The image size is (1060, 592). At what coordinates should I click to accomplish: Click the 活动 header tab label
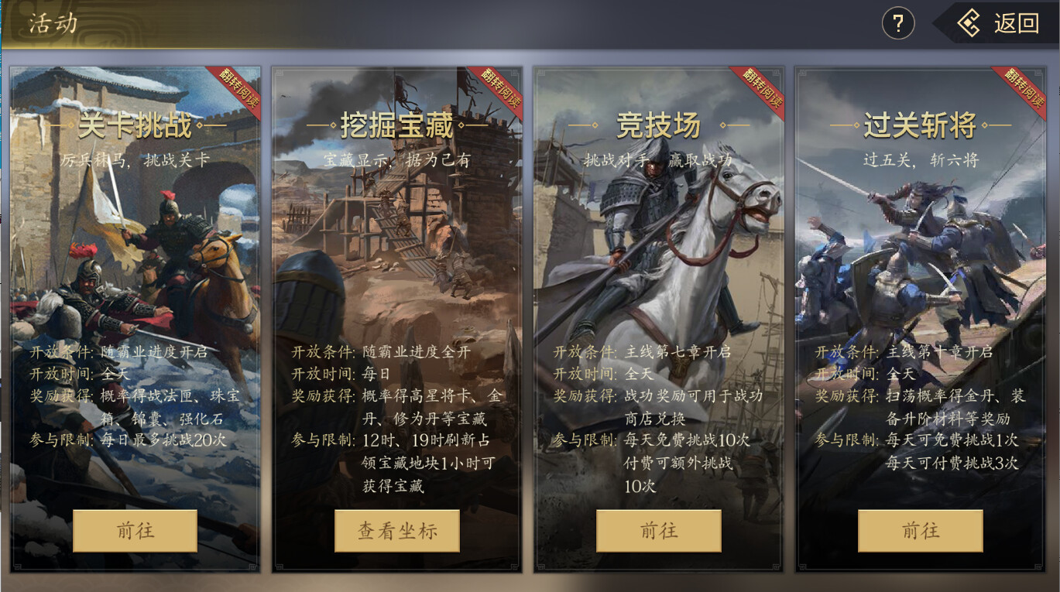point(53,23)
